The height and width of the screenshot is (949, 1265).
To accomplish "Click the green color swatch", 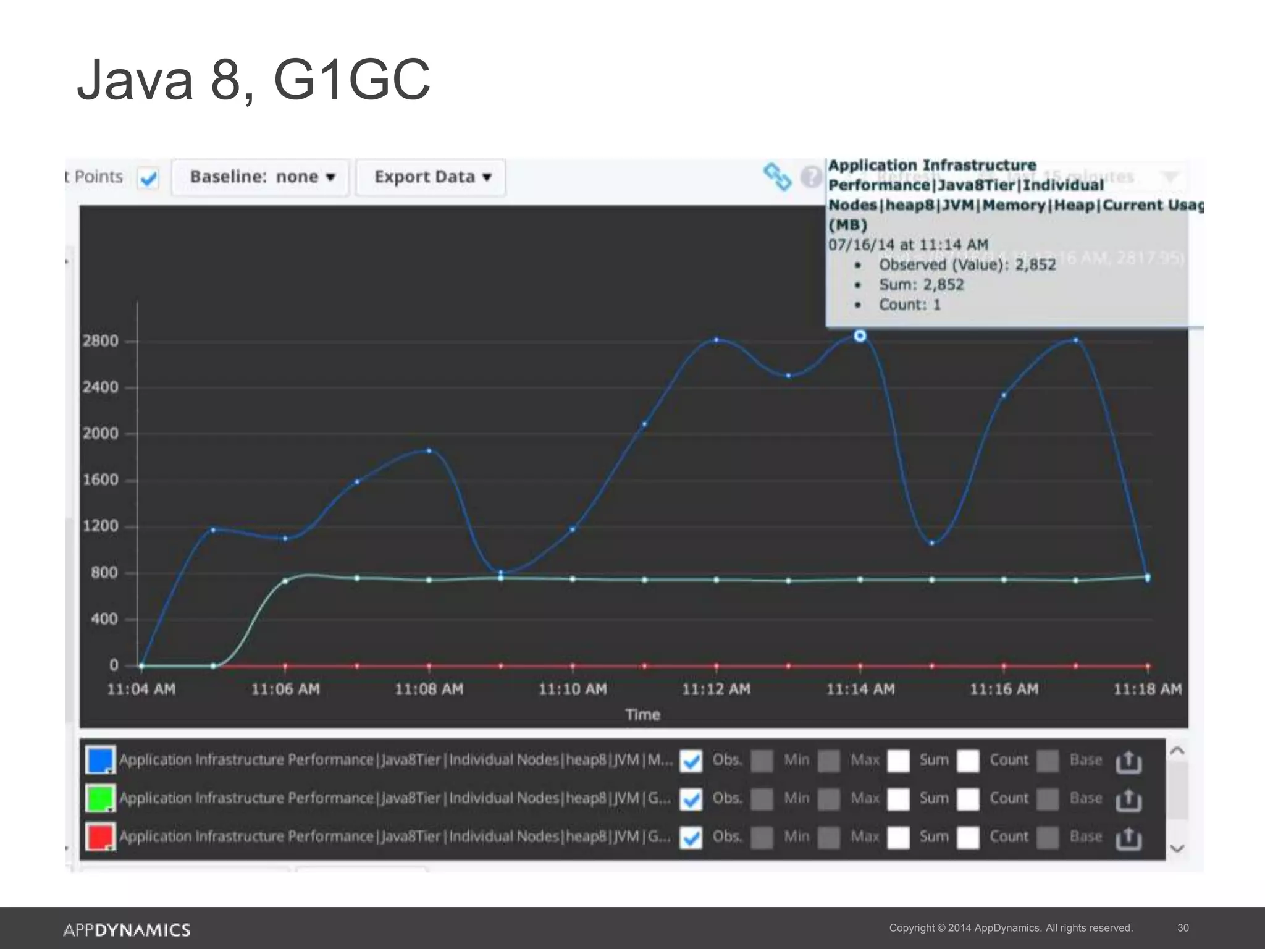I will (100, 798).
